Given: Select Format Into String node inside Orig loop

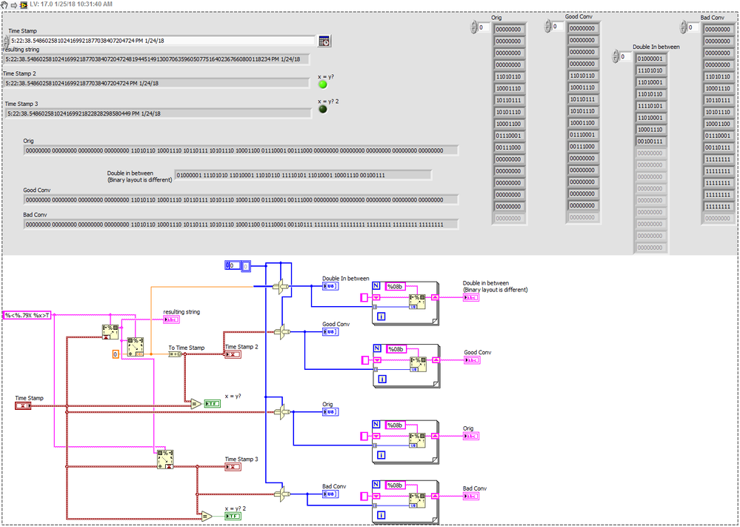Looking at the screenshot, I should pyautogui.click(x=417, y=440).
